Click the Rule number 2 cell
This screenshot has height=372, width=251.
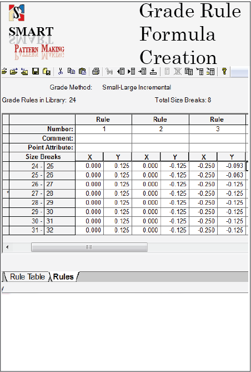coord(160,129)
